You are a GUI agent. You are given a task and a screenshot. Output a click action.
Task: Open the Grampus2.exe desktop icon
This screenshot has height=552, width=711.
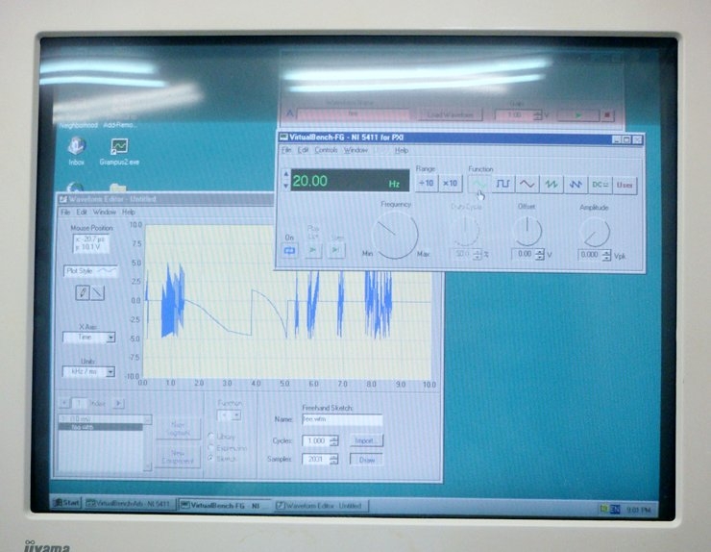point(119,152)
